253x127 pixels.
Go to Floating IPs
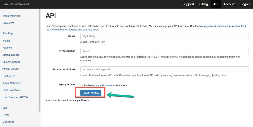tap(9, 76)
